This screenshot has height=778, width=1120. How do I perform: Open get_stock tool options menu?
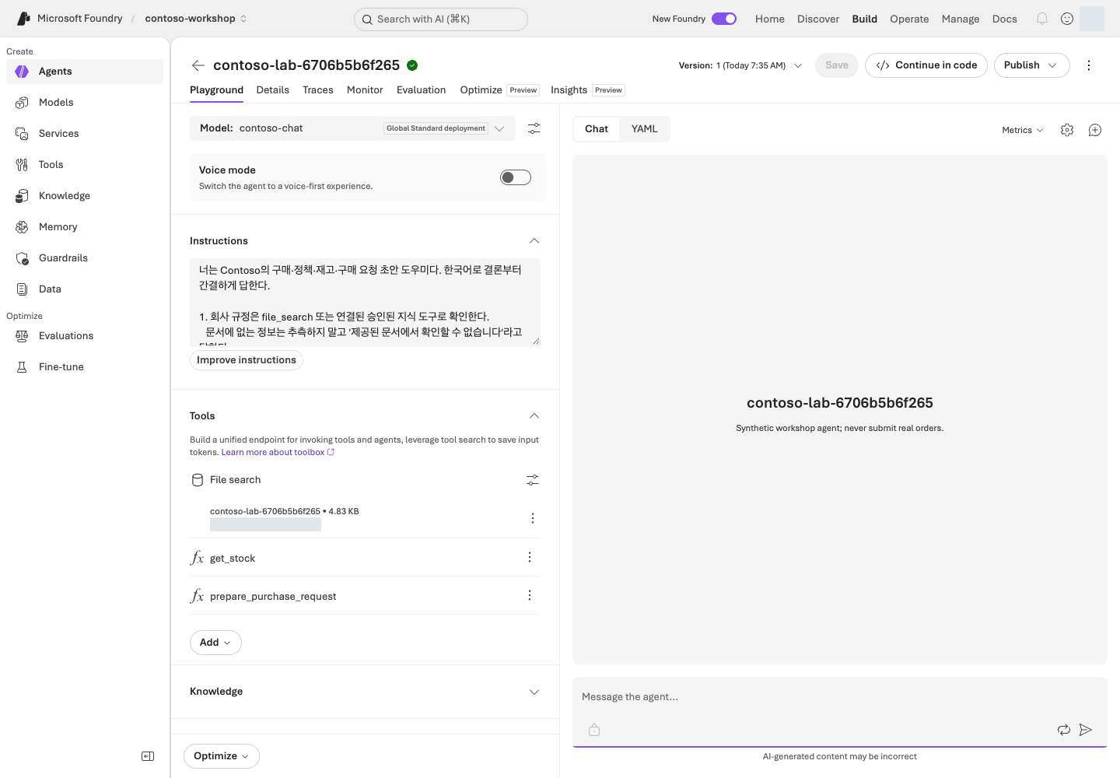[x=530, y=557]
